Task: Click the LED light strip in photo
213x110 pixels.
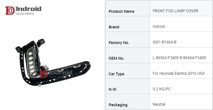Action: [x=32, y=63]
